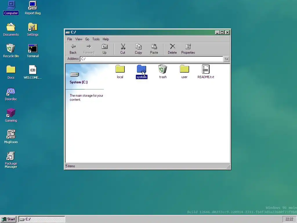
Task: Open Properties from the toolbar
Action: pyautogui.click(x=188, y=49)
